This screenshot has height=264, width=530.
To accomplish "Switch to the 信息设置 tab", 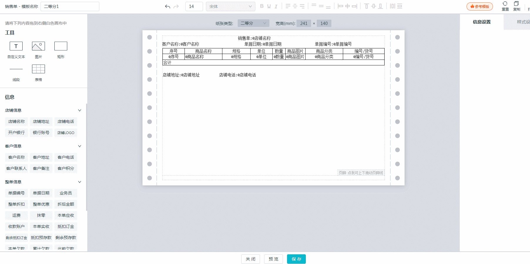I will 482,22.
